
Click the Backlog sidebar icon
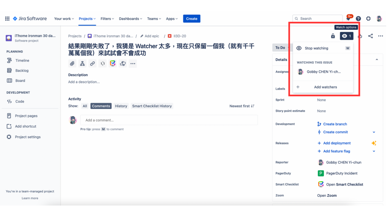9,70
